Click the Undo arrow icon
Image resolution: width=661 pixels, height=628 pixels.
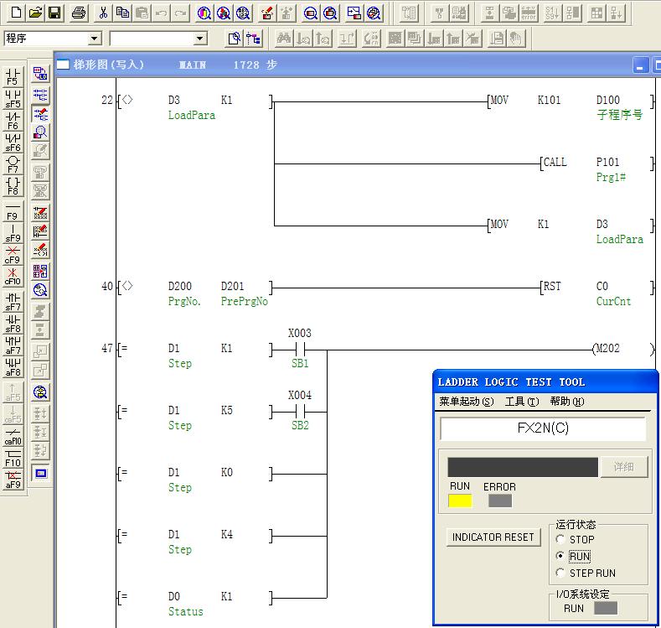(x=162, y=13)
